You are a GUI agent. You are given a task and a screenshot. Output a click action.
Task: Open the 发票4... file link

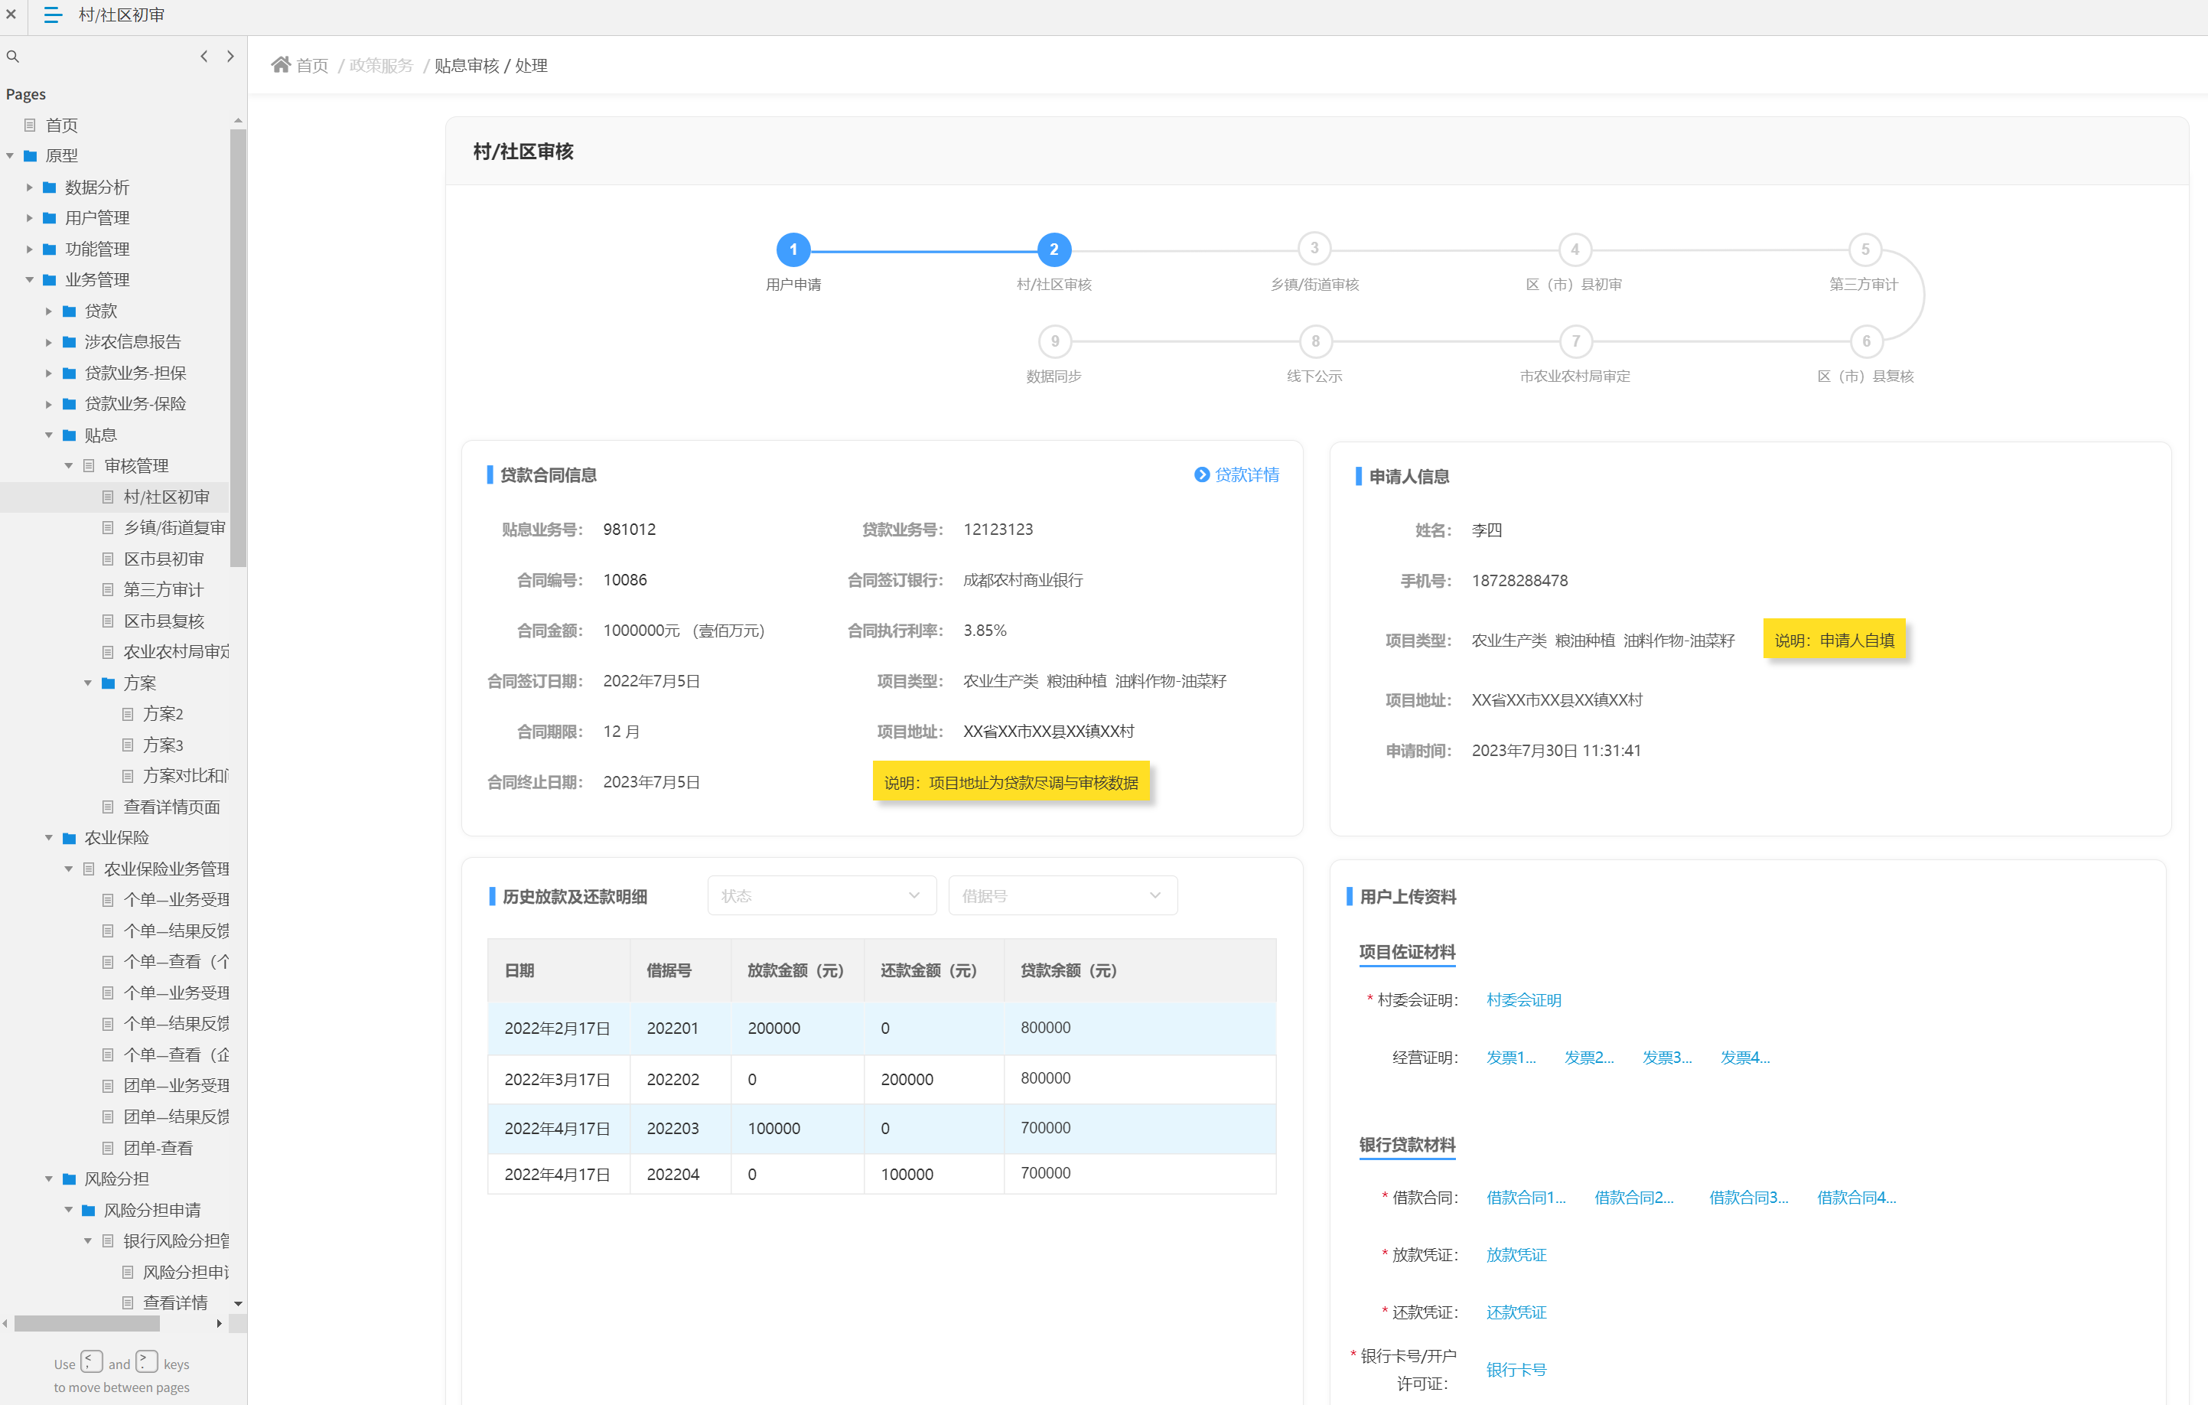pos(1745,1058)
